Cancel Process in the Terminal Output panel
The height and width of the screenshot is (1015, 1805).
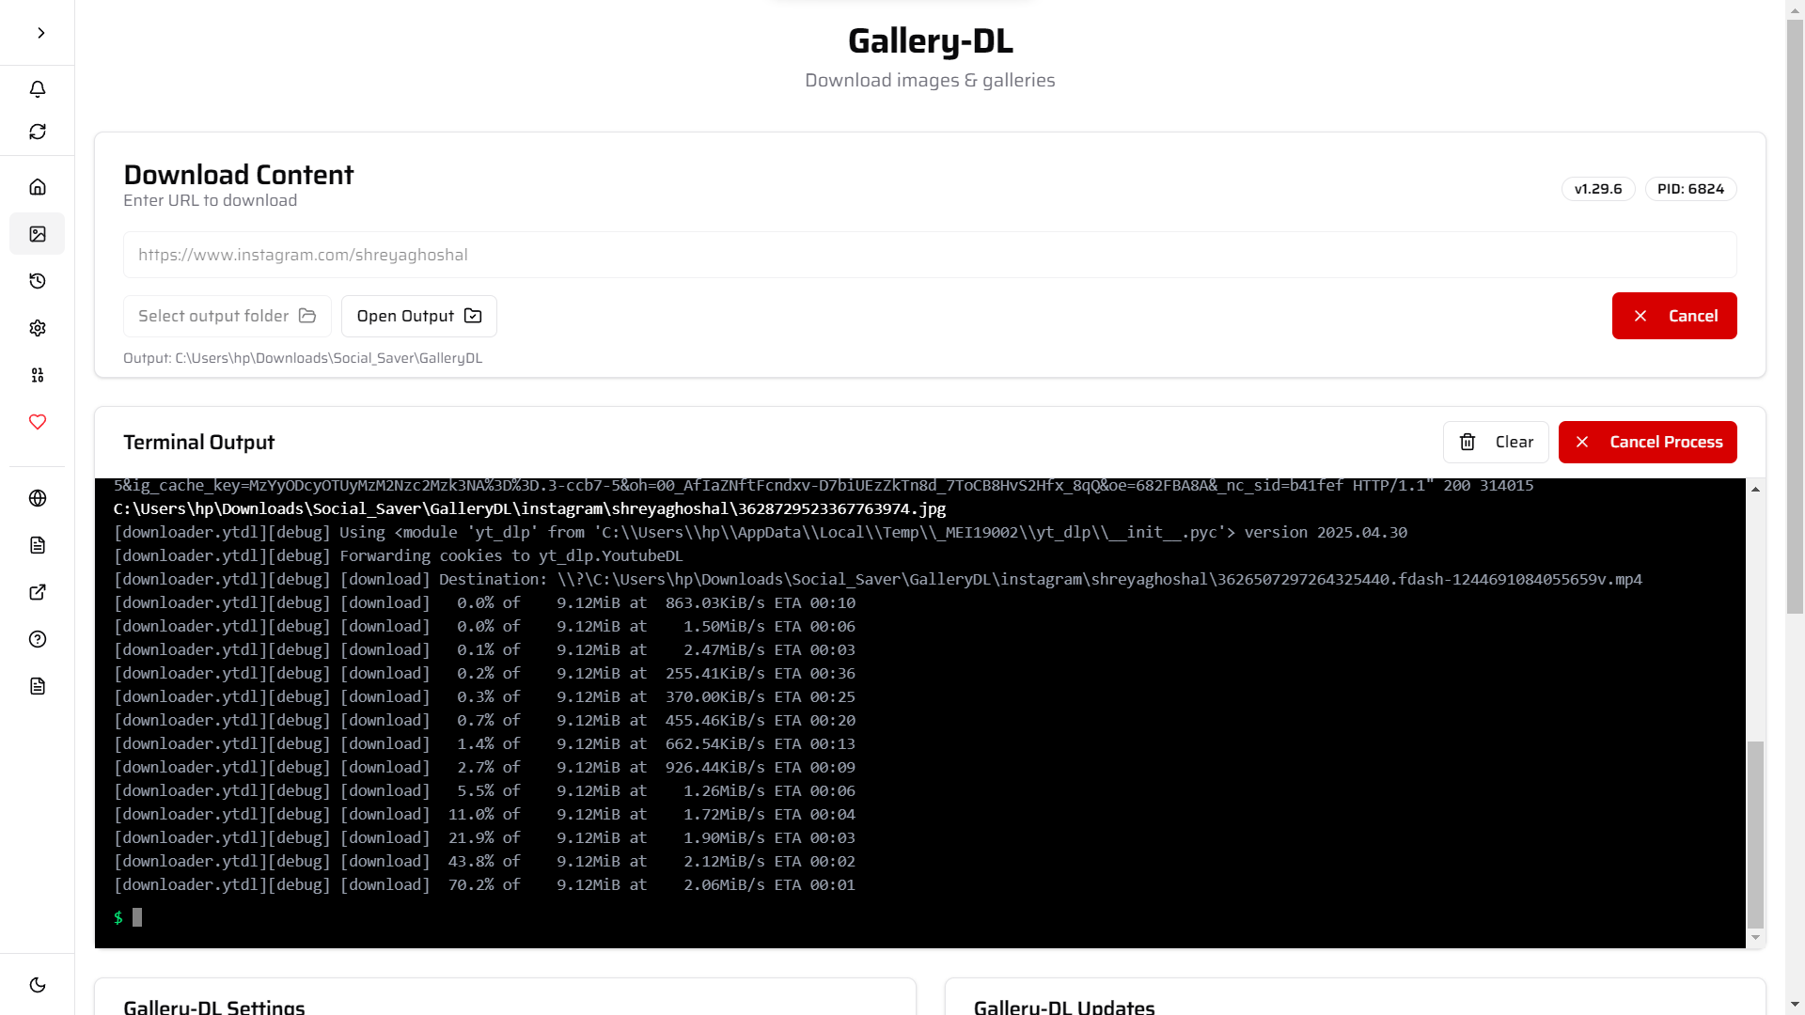pyautogui.click(x=1647, y=442)
